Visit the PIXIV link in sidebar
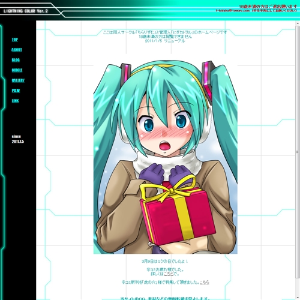The image size is (300, 300). click(x=16, y=91)
